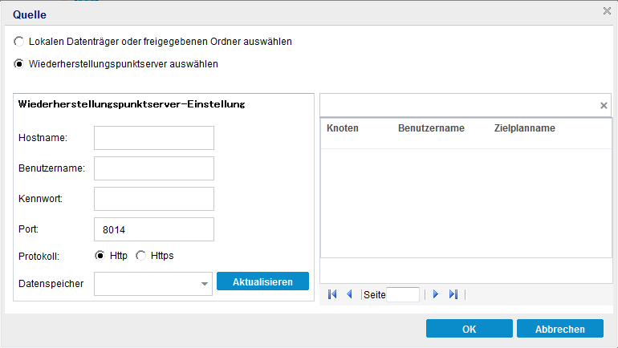Sort by Zielplanname column header
618x348 pixels.
[525, 128]
